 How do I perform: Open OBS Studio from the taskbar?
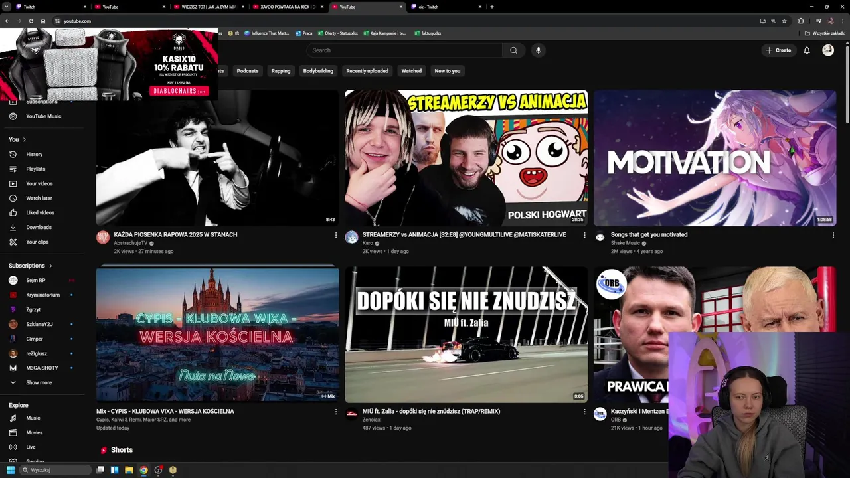[x=158, y=470]
